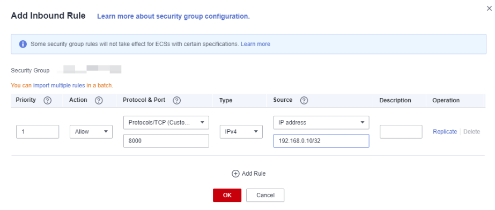Click the Source help question-mark icon
495x210 pixels.
[x=304, y=101]
